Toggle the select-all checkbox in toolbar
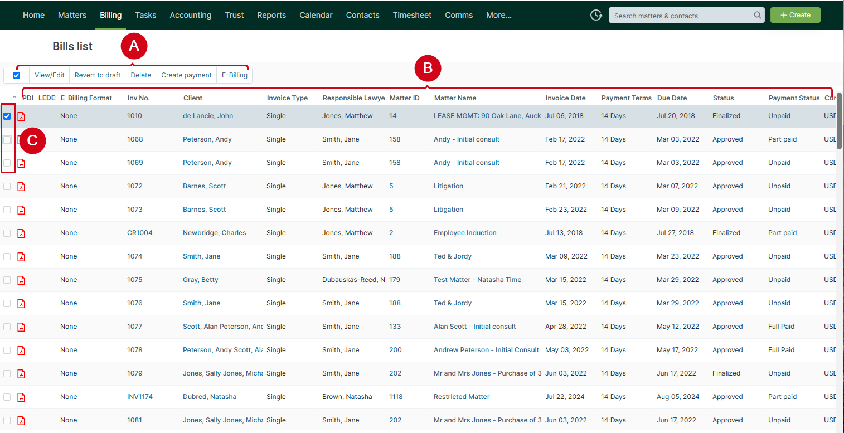Image resolution: width=844 pixels, height=433 pixels. pos(17,75)
